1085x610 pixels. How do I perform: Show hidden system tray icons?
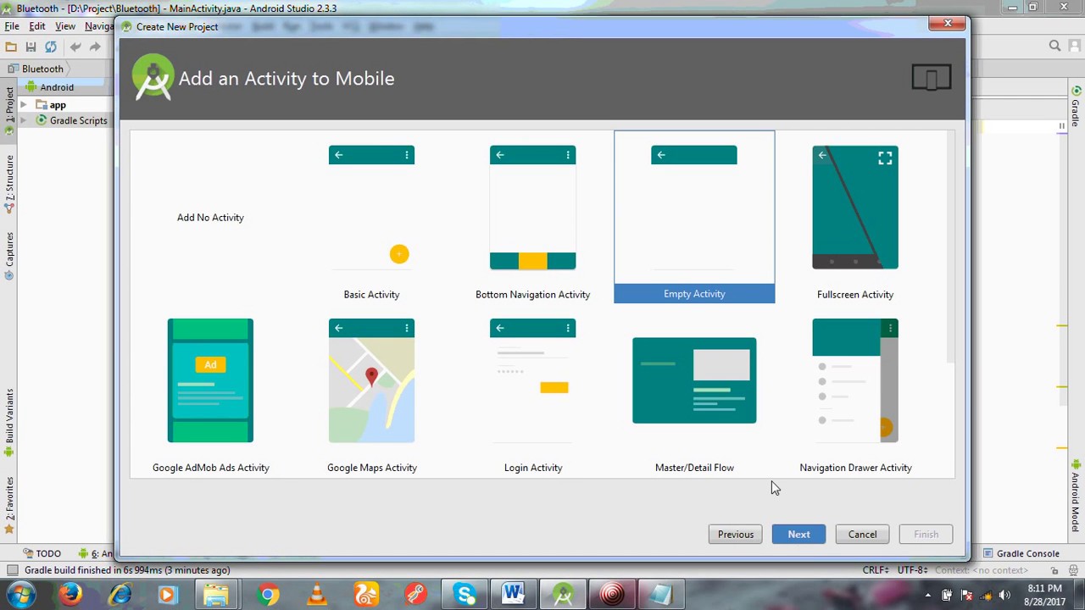[x=927, y=595]
